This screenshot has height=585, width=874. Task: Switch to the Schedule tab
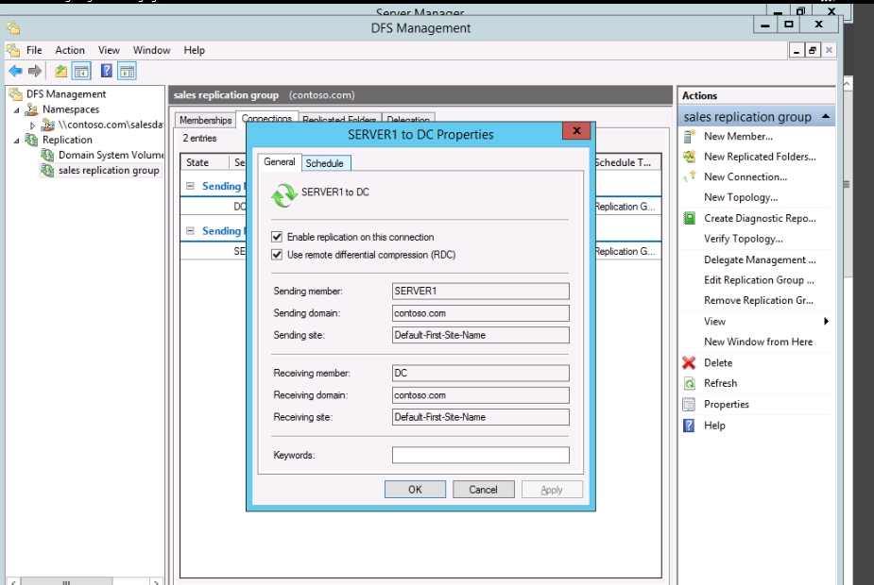pos(325,163)
